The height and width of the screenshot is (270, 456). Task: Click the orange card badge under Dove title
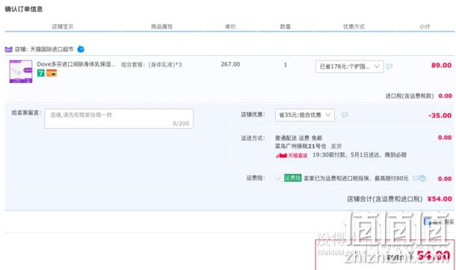pyautogui.click(x=52, y=73)
